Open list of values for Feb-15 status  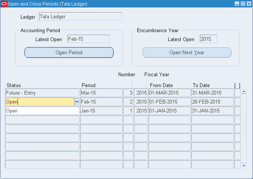point(77,102)
